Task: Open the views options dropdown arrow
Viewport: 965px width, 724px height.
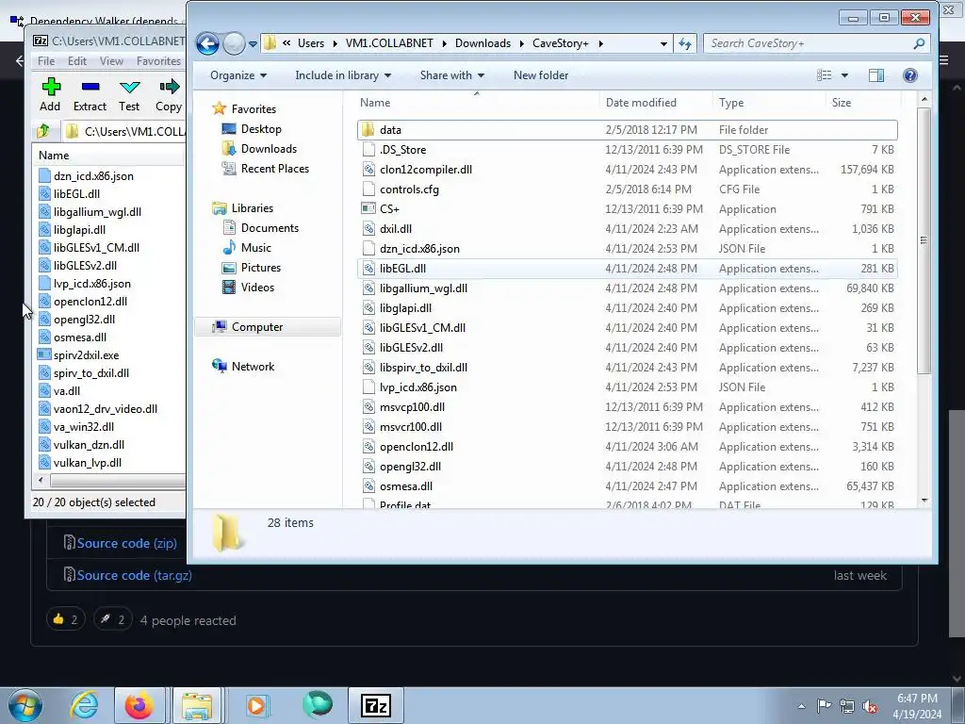Action: click(x=844, y=75)
